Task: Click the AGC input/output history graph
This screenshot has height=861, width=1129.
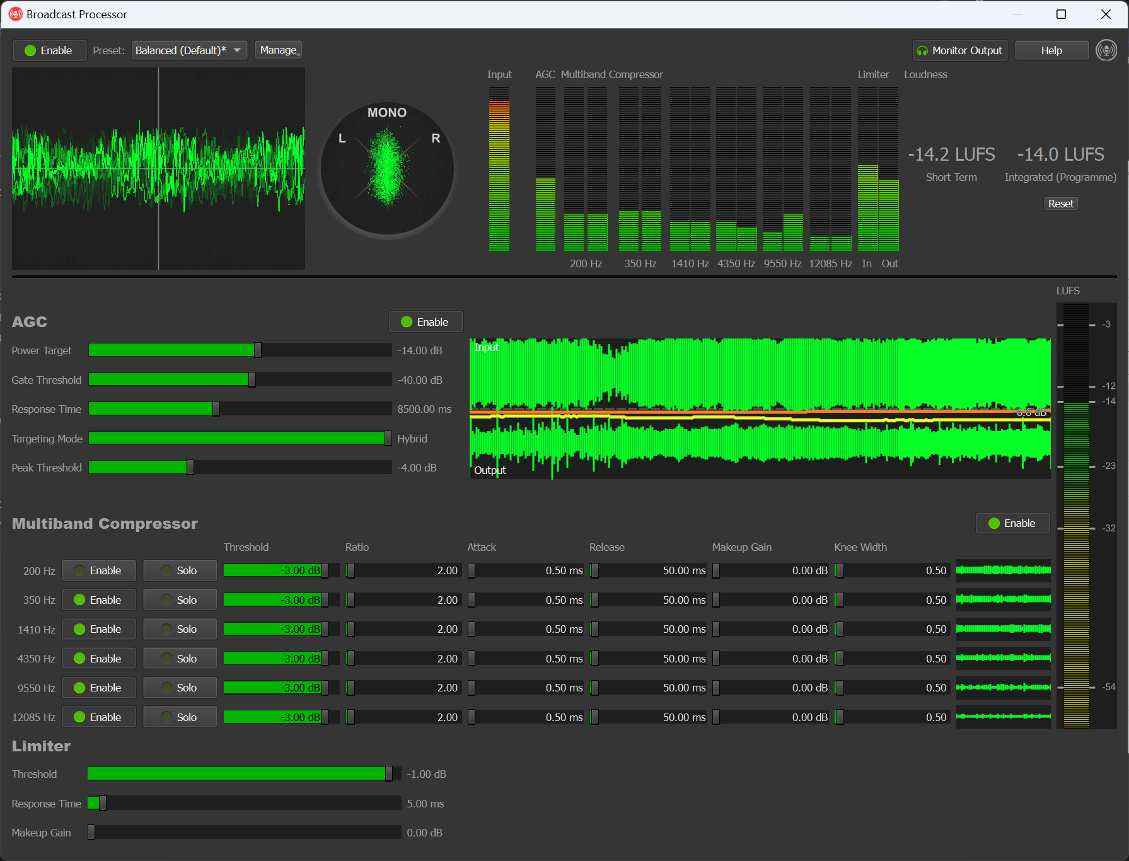Action: point(760,408)
